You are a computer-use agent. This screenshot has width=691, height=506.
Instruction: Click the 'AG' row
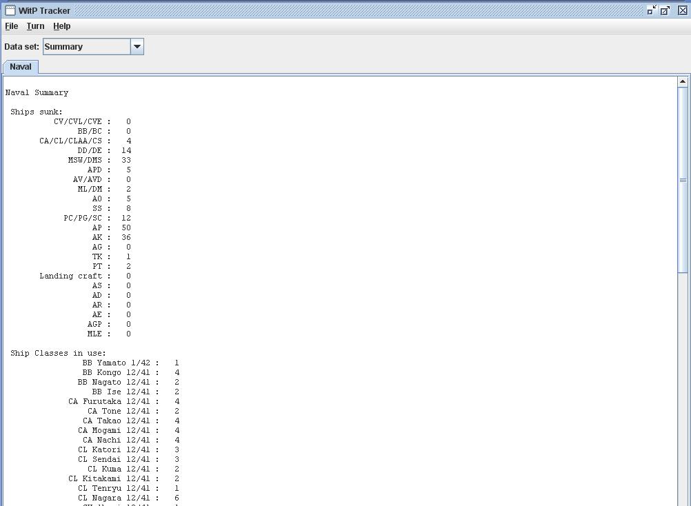point(112,247)
